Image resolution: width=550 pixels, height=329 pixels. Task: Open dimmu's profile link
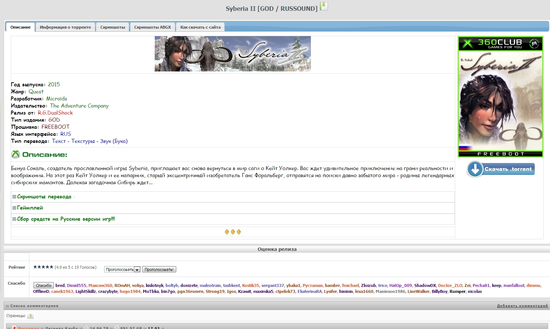[533, 285]
